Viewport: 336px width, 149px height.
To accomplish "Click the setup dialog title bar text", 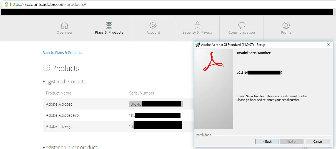I will pyautogui.click(x=233, y=45).
